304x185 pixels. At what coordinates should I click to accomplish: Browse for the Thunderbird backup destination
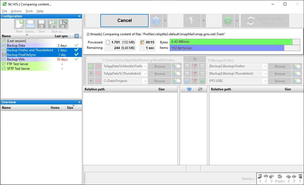pyautogui.click(x=280, y=74)
